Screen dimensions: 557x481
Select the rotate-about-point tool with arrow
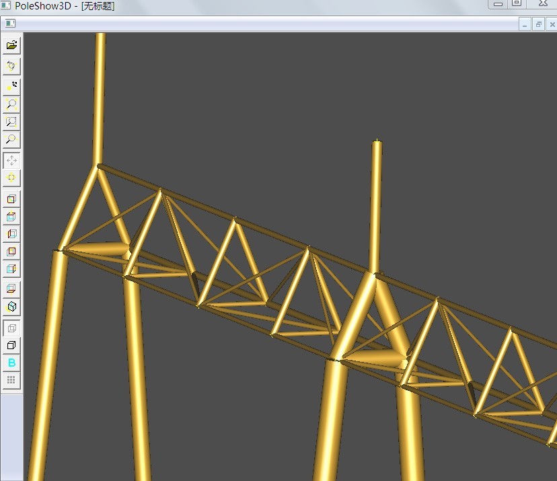[x=11, y=86]
